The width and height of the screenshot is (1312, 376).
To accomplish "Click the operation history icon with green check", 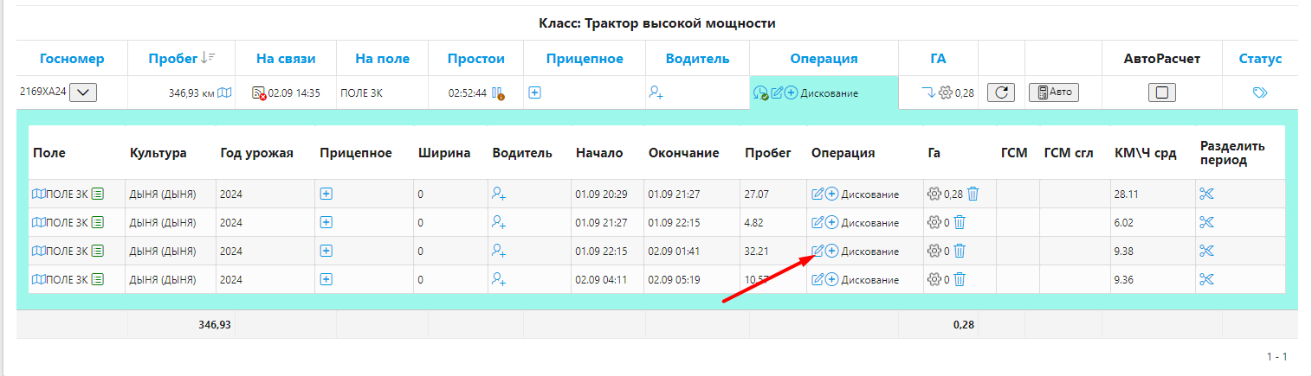I will pyautogui.click(x=760, y=93).
